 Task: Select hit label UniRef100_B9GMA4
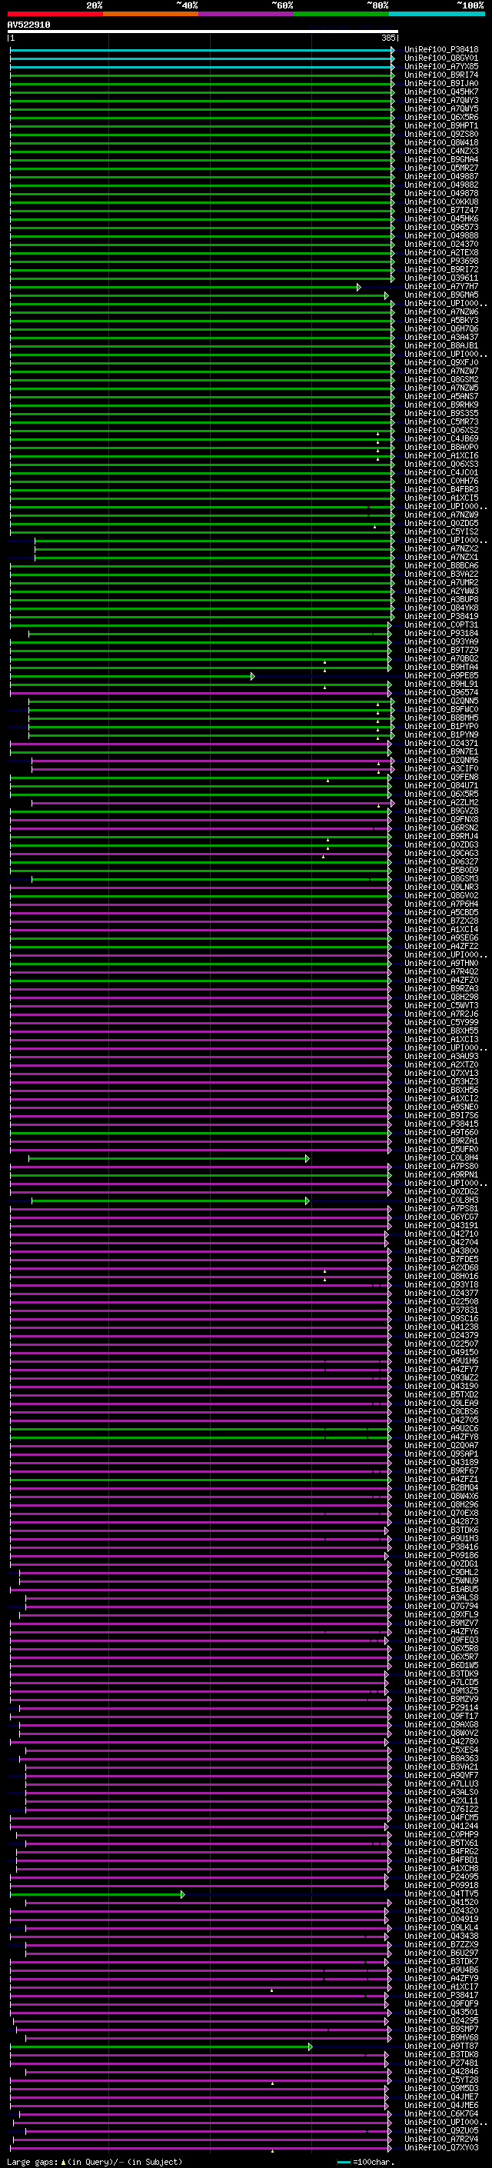coord(441,160)
